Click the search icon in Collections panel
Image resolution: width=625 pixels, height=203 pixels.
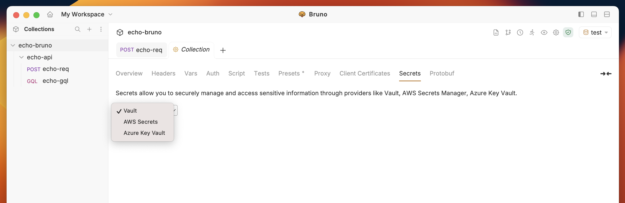tap(77, 29)
